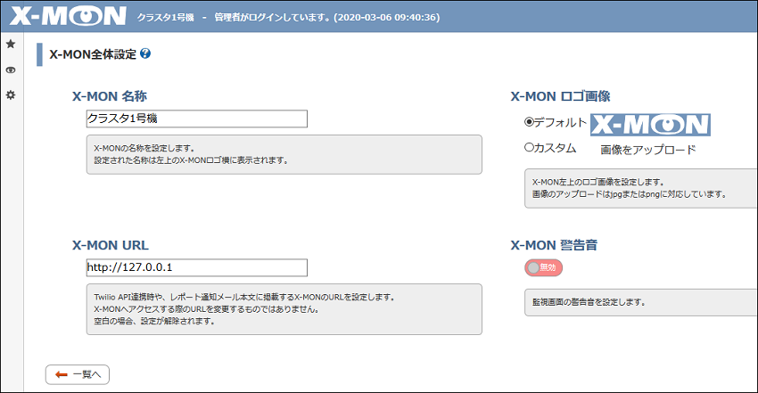
Task: Click the blue help question mark icon
Action: [145, 53]
